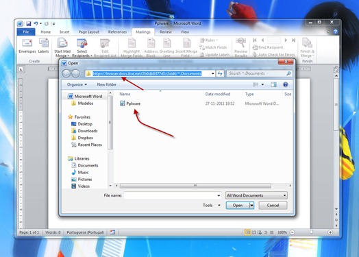Sort by Date modified column header

point(217,94)
